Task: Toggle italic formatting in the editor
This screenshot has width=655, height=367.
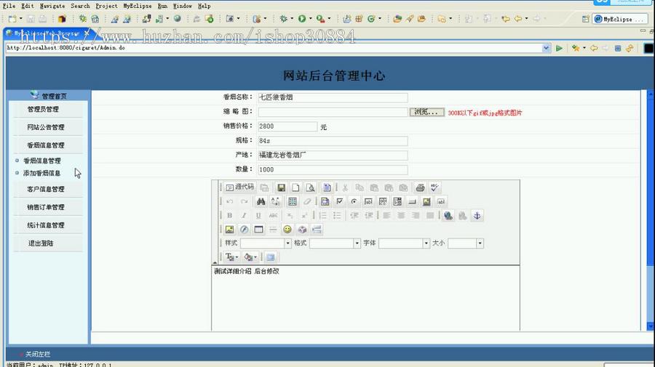Action: 244,216
